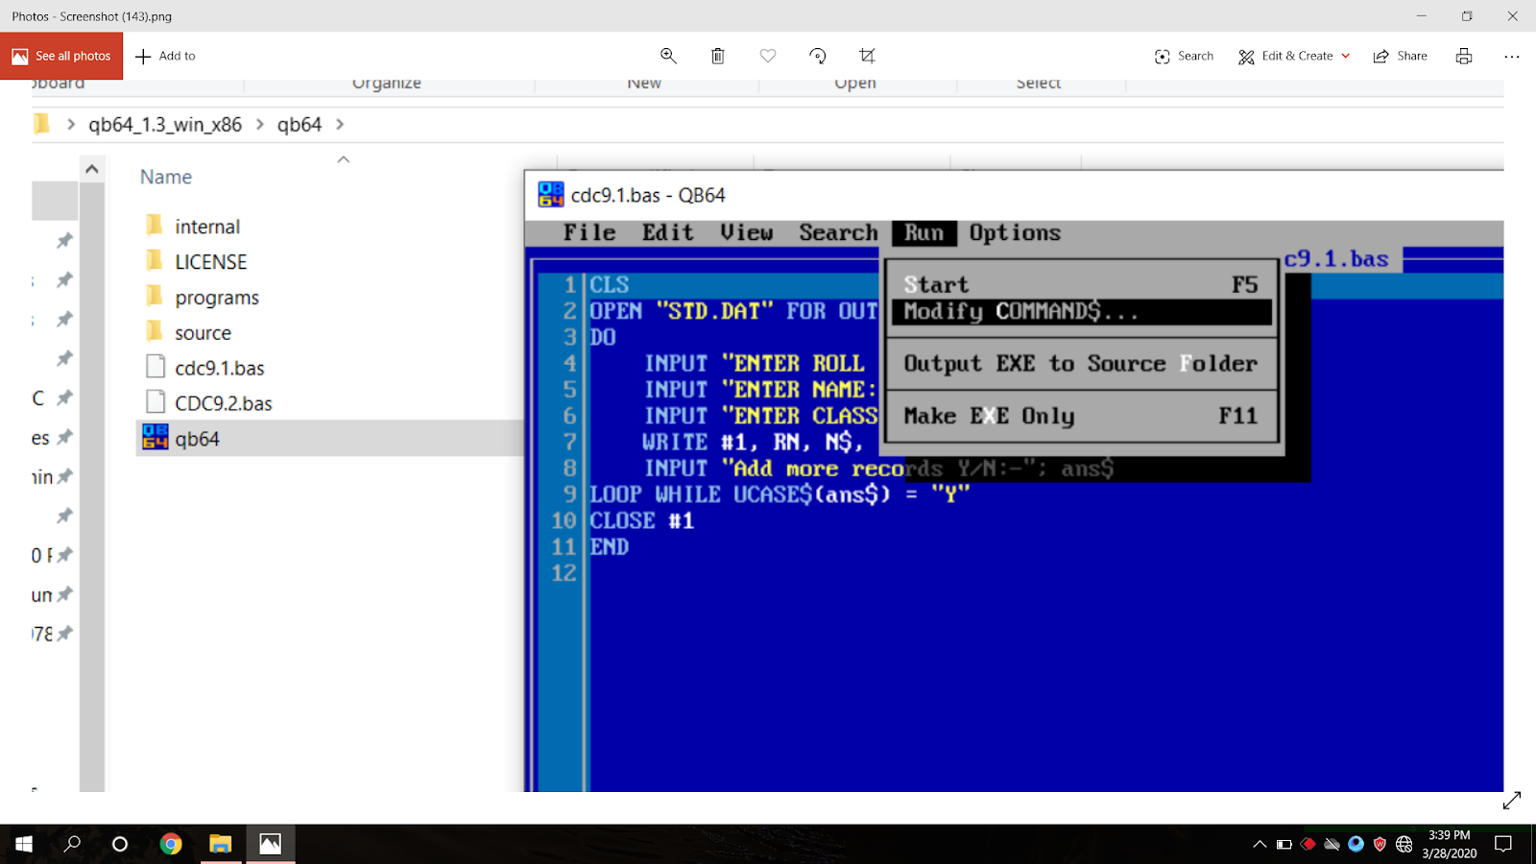Open the Search menu in QB64
The image size is (1536, 864).
point(838,232)
